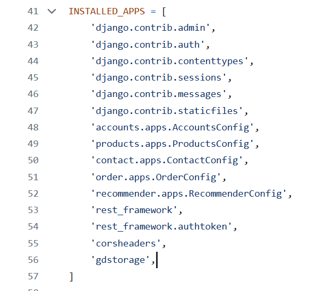Click line number 43 in gutter
This screenshot has height=291, width=327.
click(33, 45)
